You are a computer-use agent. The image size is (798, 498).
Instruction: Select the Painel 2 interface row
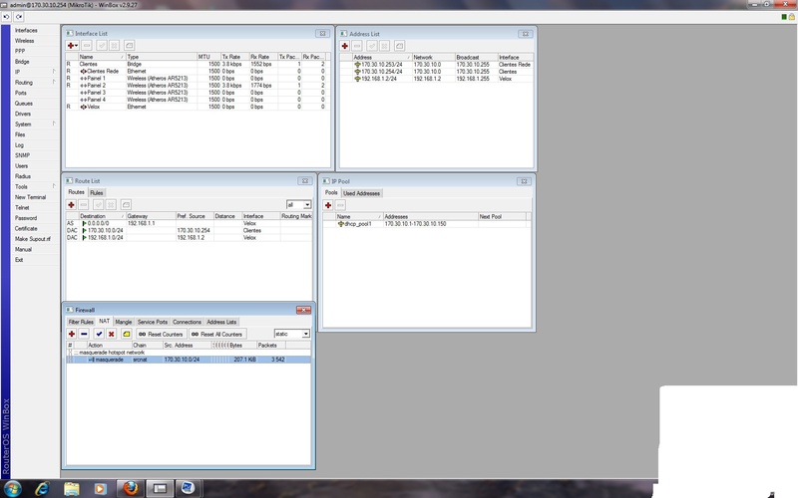coord(198,86)
